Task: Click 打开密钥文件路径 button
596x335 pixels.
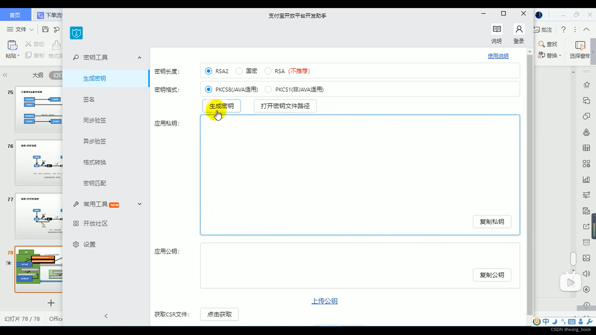Action: pyautogui.click(x=285, y=106)
